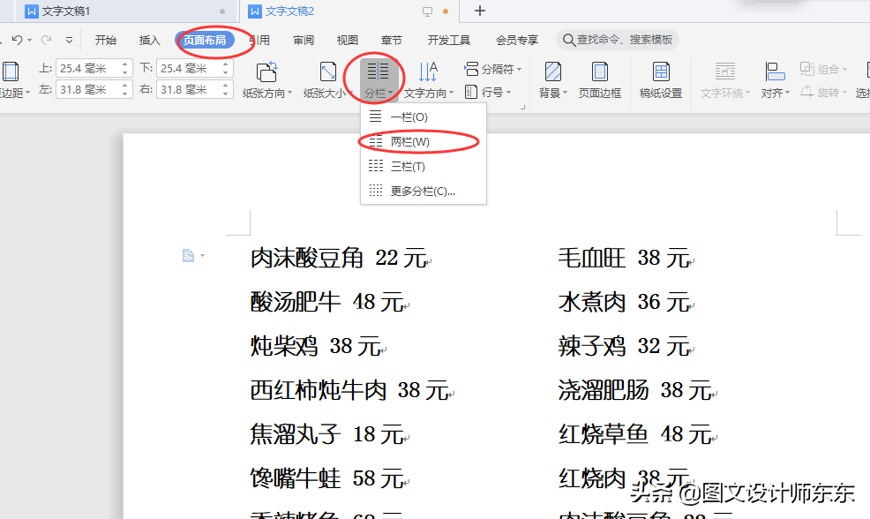
Task: Open 更多分栏(C)... more columns dialog
Action: (424, 191)
